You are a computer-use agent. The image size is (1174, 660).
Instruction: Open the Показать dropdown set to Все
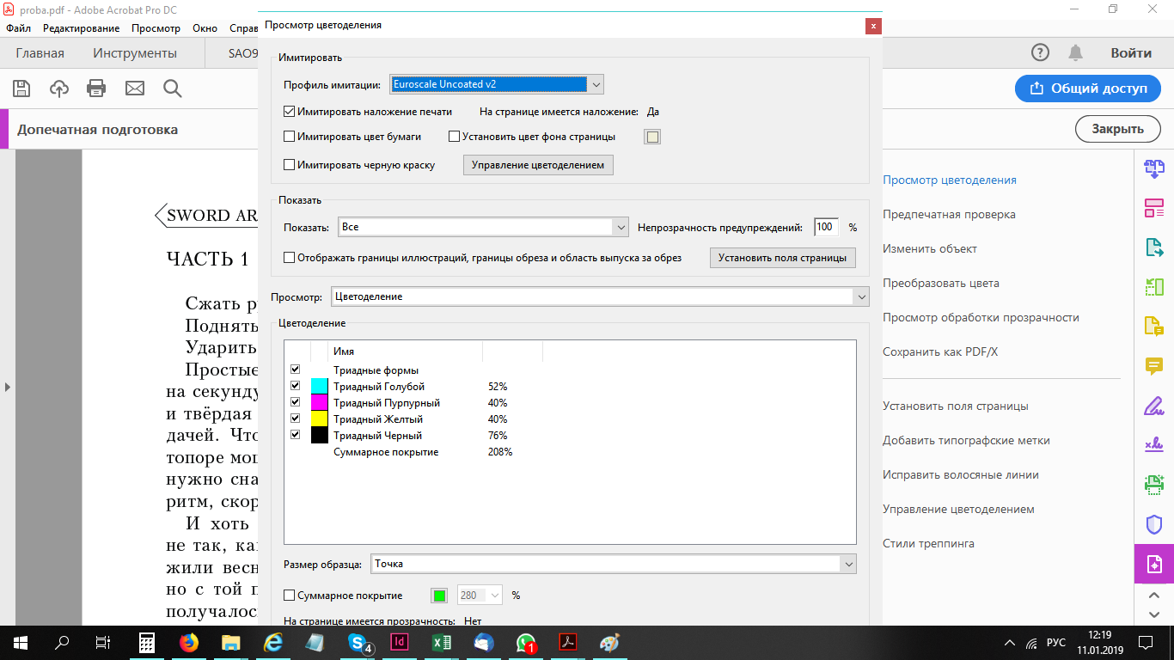tap(484, 227)
